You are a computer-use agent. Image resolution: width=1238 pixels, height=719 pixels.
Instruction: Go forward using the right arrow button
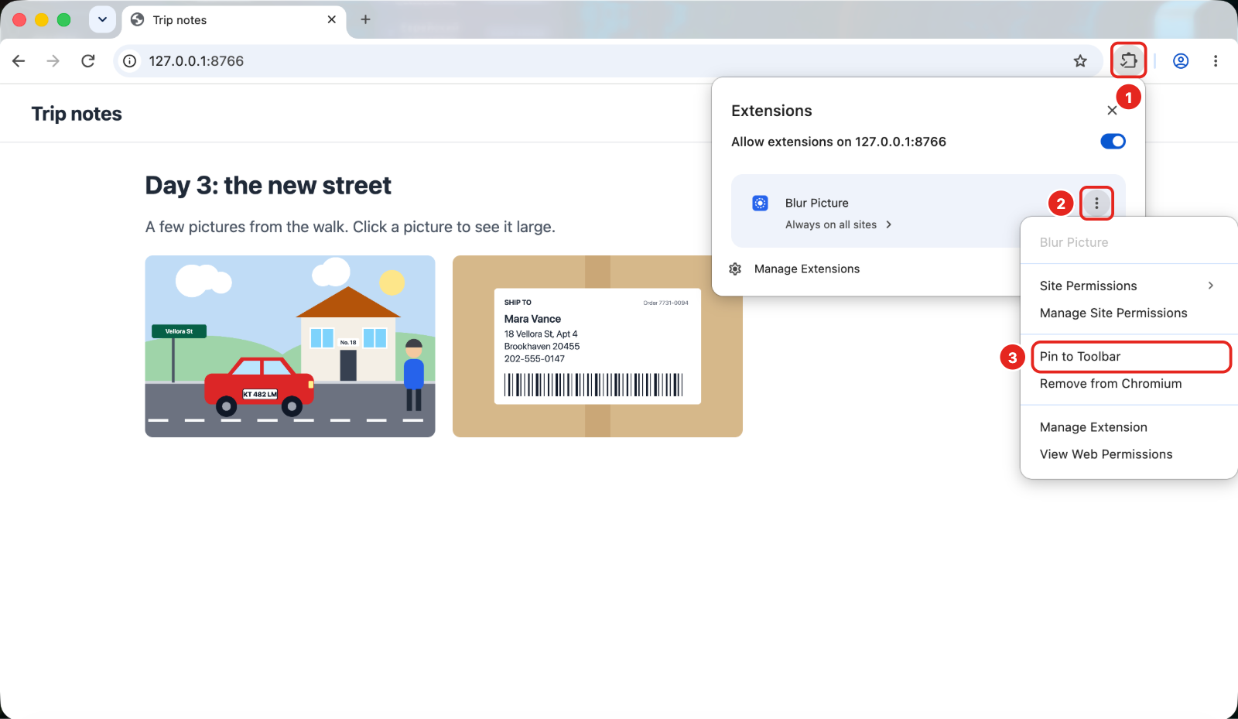tap(53, 61)
